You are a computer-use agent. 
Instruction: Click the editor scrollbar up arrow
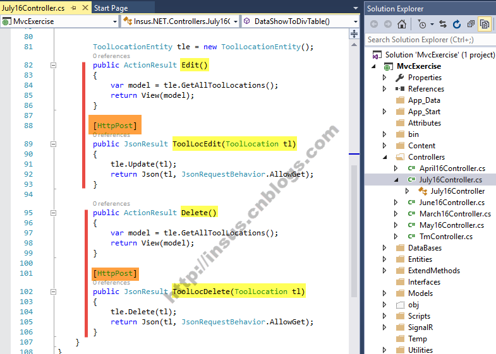pyautogui.click(x=354, y=45)
